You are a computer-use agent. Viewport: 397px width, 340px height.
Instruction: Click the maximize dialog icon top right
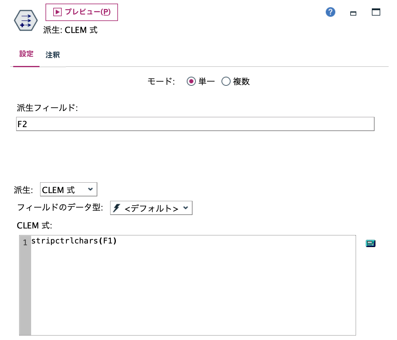pyautogui.click(x=375, y=12)
